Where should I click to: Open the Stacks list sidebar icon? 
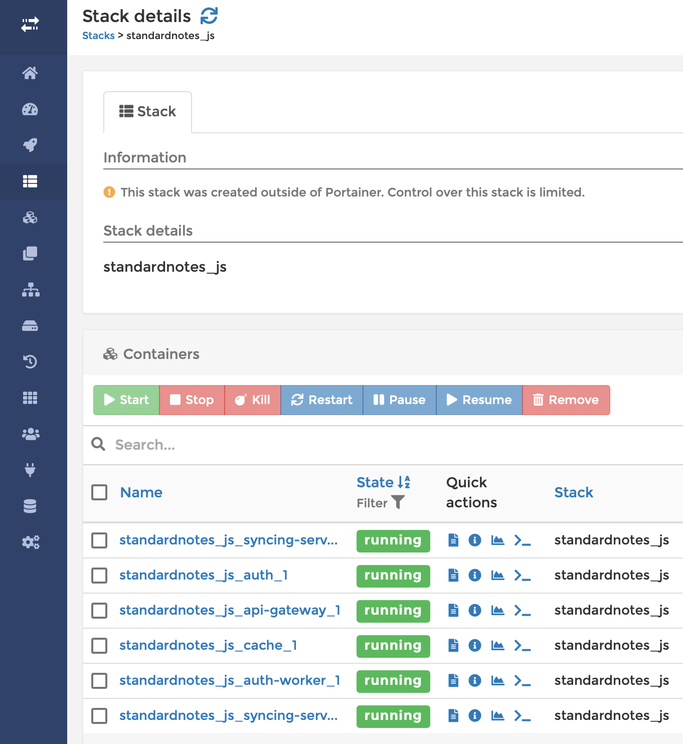point(30,181)
